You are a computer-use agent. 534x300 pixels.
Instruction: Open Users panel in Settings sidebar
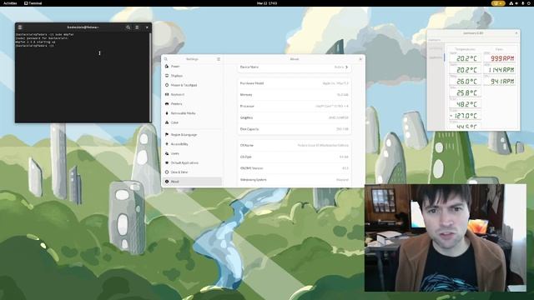click(x=192, y=153)
